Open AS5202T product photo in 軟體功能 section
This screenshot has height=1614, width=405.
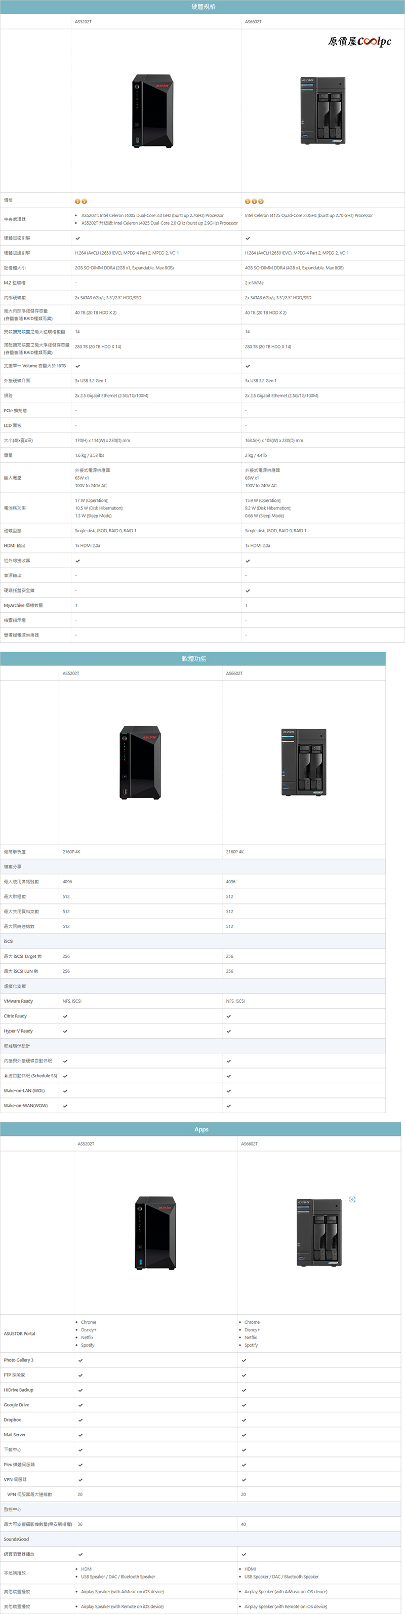[140, 762]
